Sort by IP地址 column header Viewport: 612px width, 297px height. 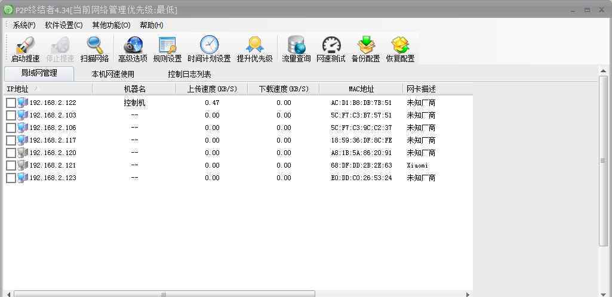click(x=48, y=89)
